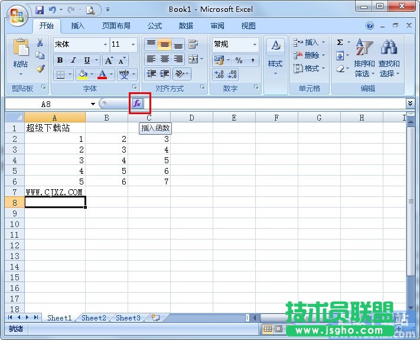Apply yellow fill color bucket
Screen dimensions: 420x340
[x=83, y=74]
